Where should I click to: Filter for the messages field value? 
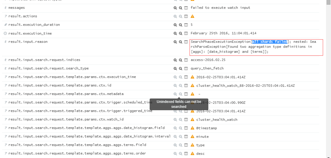click(175, 8)
